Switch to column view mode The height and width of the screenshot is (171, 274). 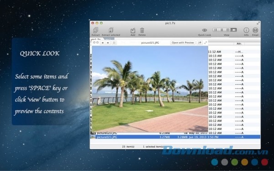coord(228,30)
